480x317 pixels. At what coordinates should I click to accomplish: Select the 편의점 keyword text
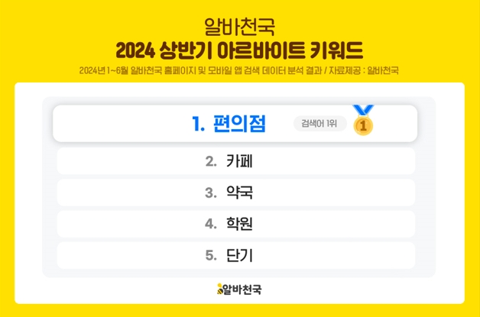click(x=242, y=124)
